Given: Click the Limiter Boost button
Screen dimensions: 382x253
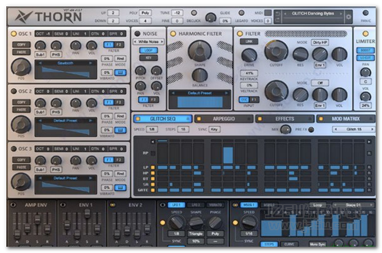Looking at the screenshot, I should point(365,50).
